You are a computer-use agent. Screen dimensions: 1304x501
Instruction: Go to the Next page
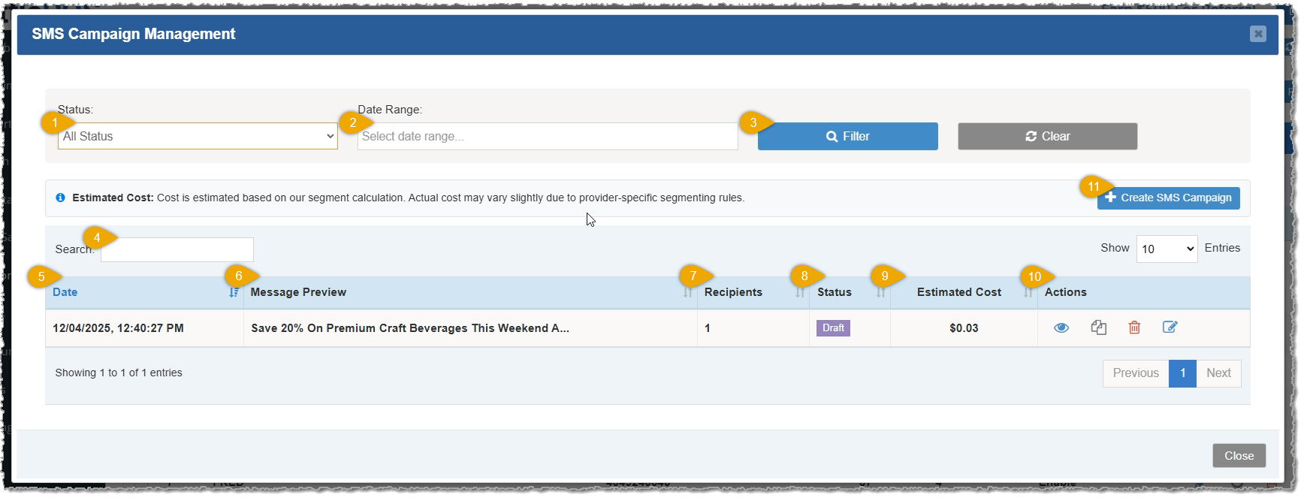[x=1218, y=373]
